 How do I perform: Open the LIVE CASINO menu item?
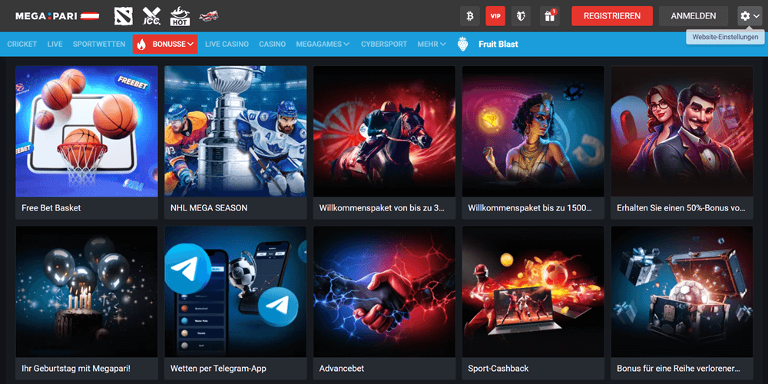click(x=227, y=44)
